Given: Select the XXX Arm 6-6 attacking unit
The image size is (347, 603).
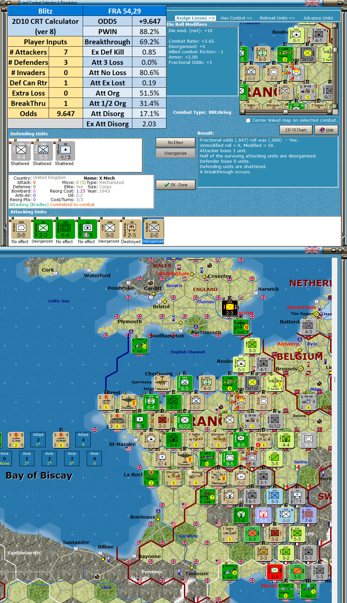Looking at the screenshot, I should pos(65,229).
